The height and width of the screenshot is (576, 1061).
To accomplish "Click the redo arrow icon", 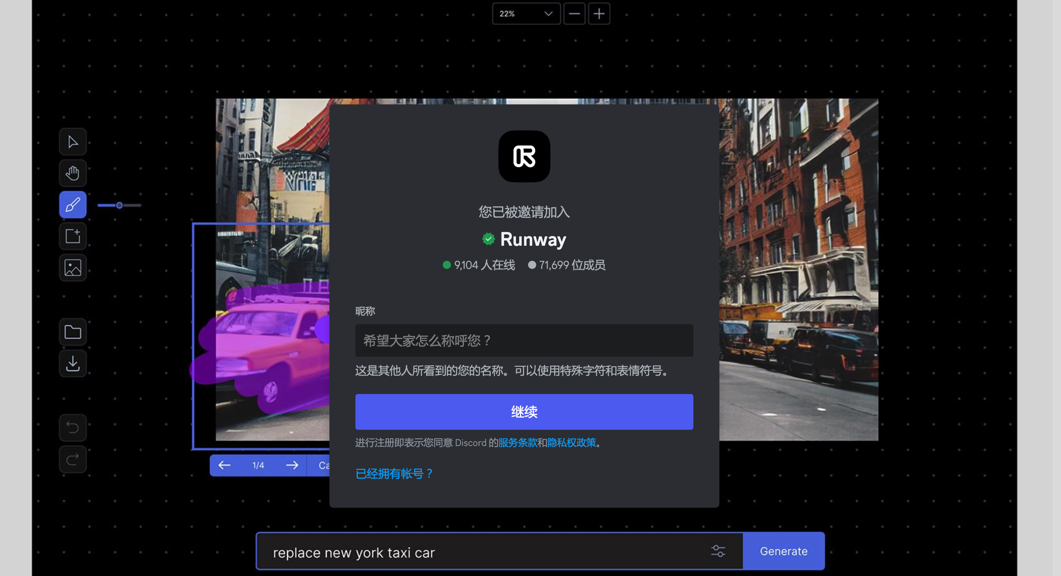I will 73,459.
